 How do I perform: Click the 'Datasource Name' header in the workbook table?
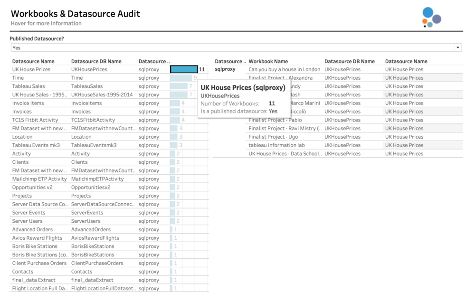click(x=406, y=61)
